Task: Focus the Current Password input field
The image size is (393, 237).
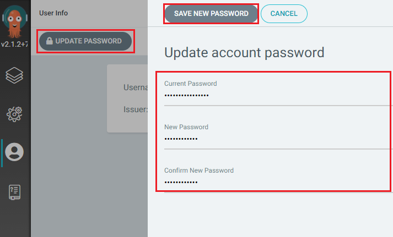Action: (276, 96)
